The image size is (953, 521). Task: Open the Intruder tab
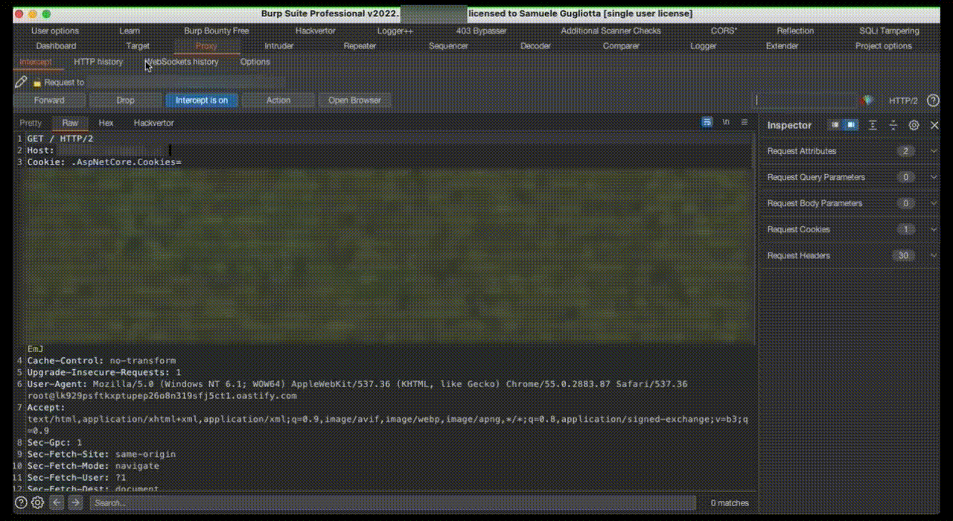pos(279,46)
